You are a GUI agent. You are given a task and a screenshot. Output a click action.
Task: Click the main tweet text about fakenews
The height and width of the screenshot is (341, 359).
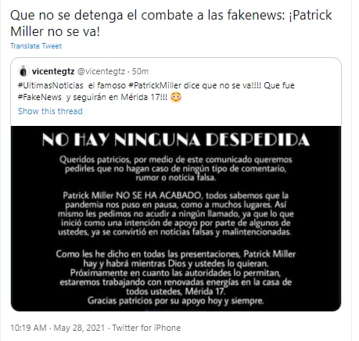(x=171, y=23)
